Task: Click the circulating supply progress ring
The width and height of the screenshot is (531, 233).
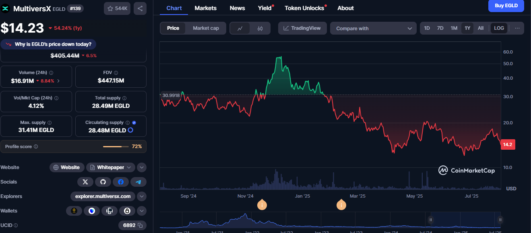Action: [x=130, y=130]
